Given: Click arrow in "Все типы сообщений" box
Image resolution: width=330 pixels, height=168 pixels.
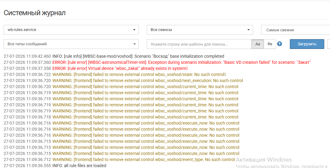Looking at the screenshot, I should click(x=135, y=44).
